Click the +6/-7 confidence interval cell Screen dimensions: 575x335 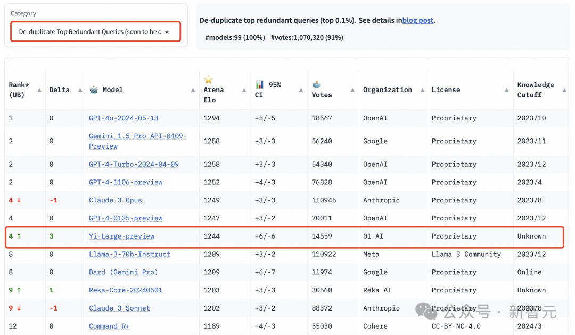coord(265,272)
